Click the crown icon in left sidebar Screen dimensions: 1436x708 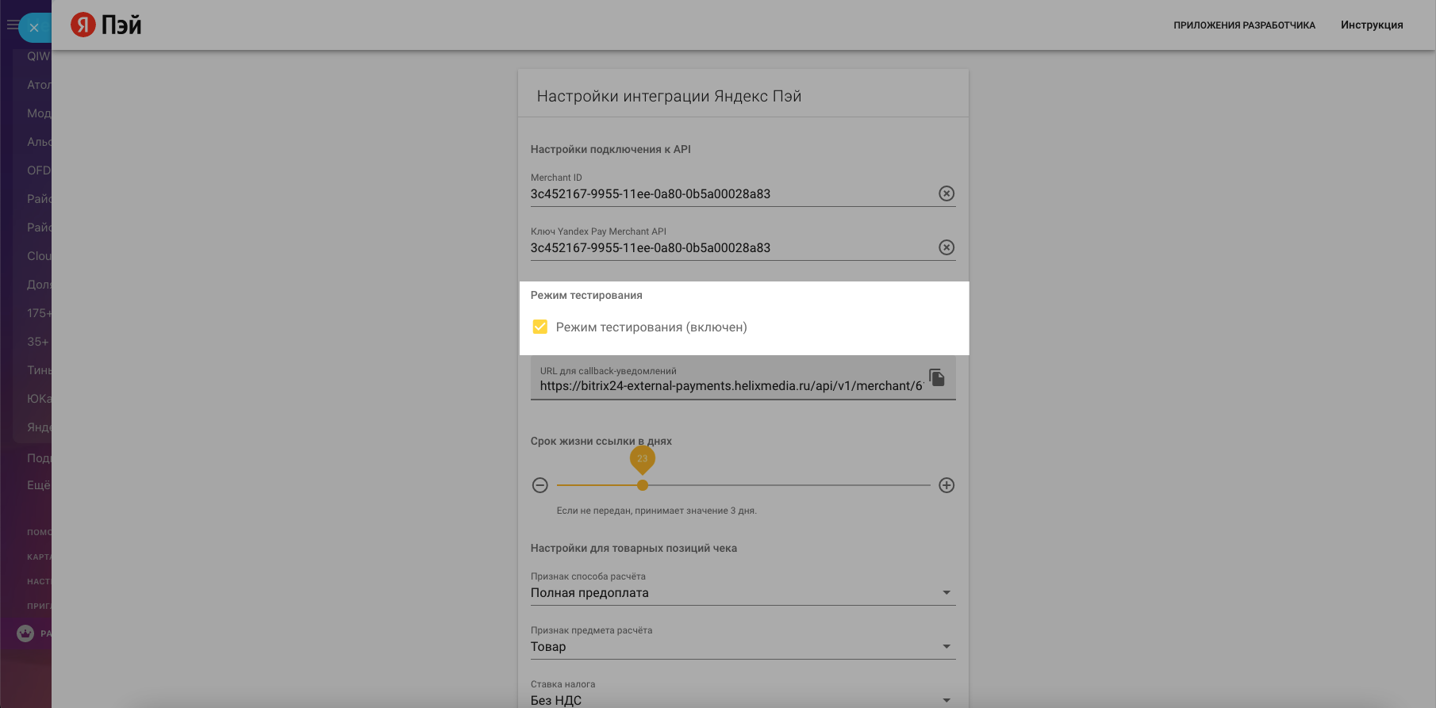pos(25,633)
